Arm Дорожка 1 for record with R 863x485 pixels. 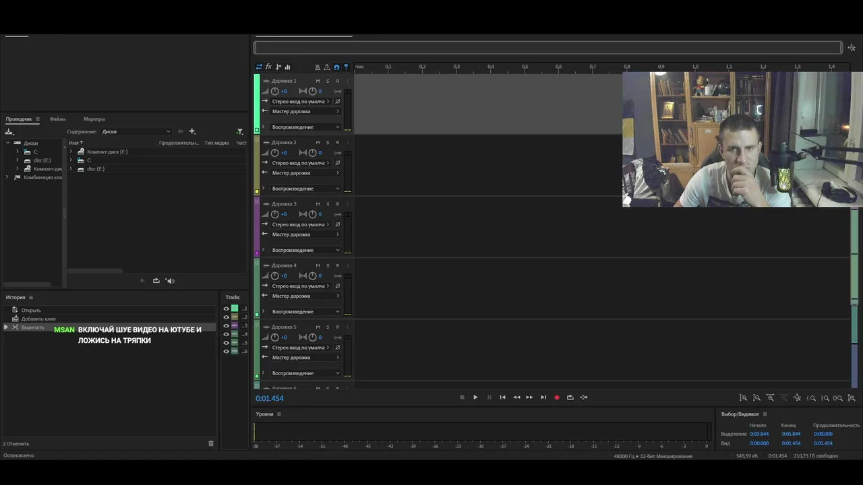(338, 81)
